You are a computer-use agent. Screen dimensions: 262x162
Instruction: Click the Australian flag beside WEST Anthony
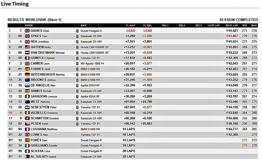point(27,102)
